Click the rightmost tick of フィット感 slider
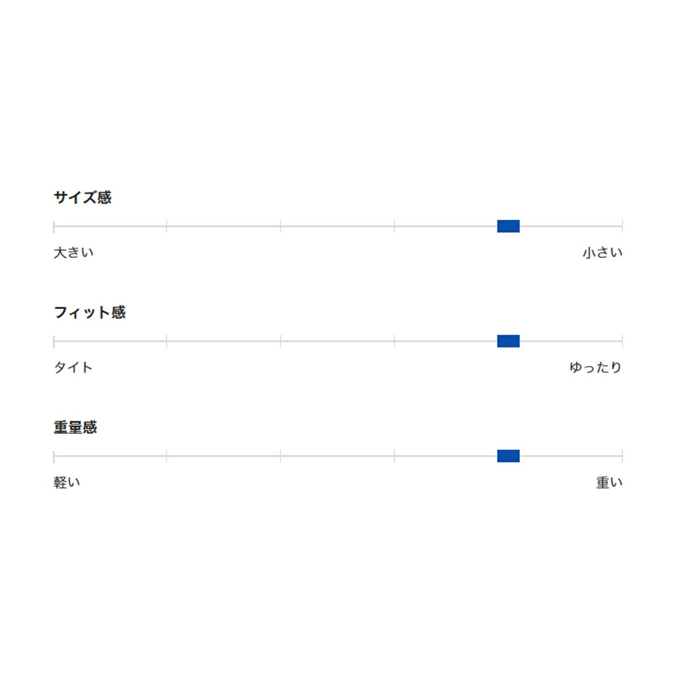The height and width of the screenshot is (676, 676). pyautogui.click(x=622, y=341)
